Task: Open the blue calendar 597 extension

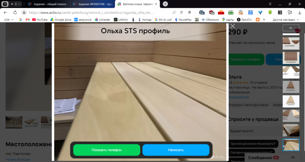Action: click(x=251, y=12)
